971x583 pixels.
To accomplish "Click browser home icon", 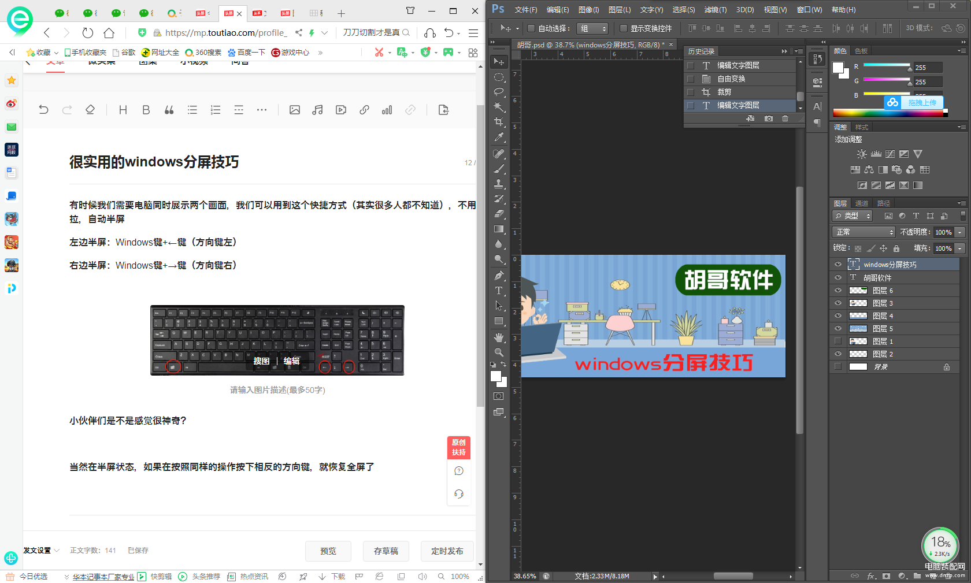I will coord(109,33).
